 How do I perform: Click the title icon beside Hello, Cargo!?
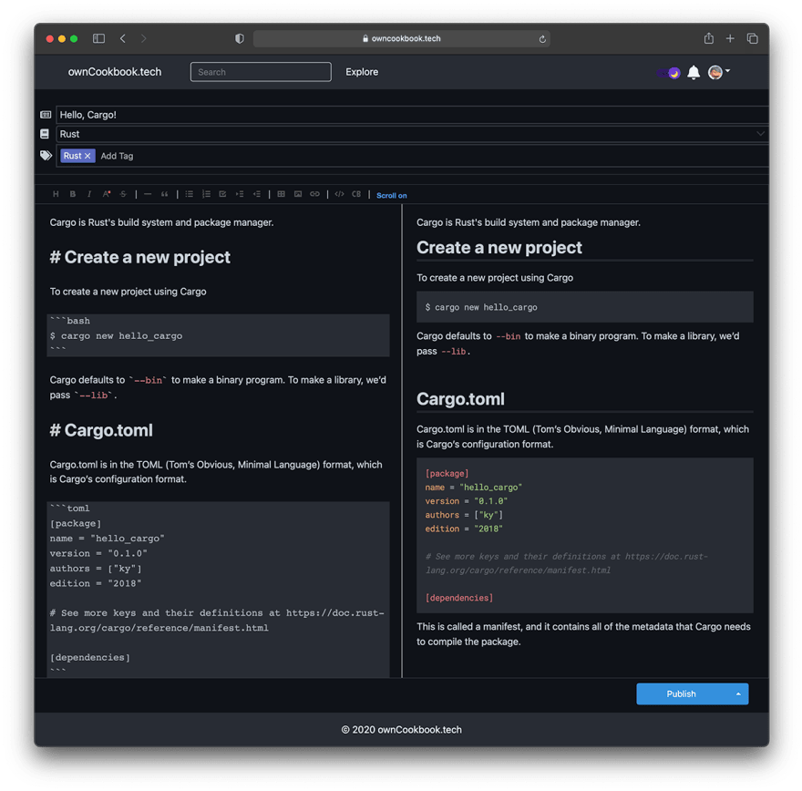(x=46, y=115)
